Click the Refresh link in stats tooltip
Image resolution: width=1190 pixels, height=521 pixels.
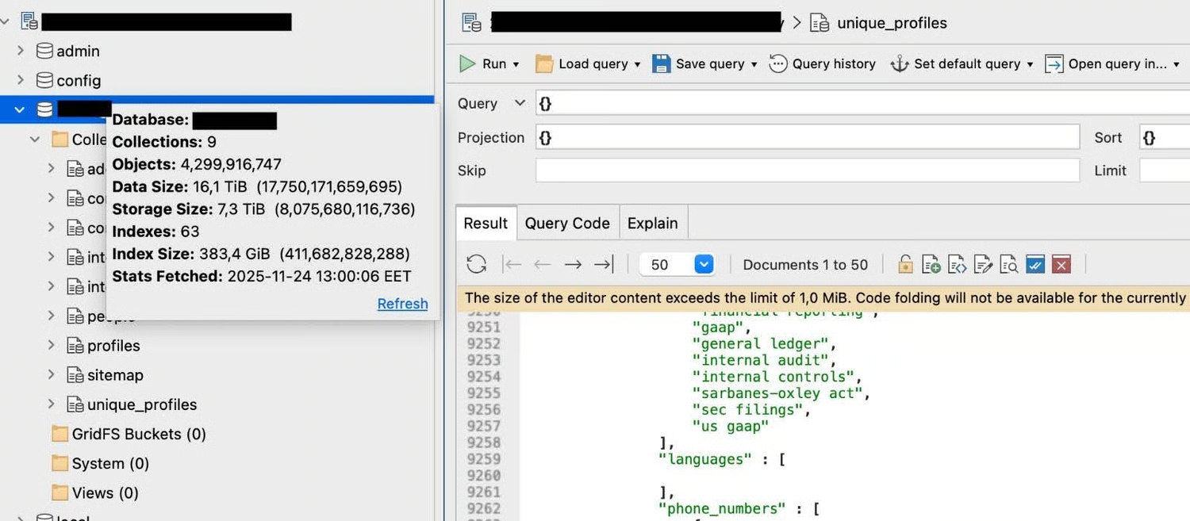click(x=402, y=304)
